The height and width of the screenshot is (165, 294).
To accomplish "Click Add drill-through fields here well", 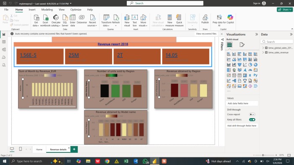I will (x=241, y=126).
